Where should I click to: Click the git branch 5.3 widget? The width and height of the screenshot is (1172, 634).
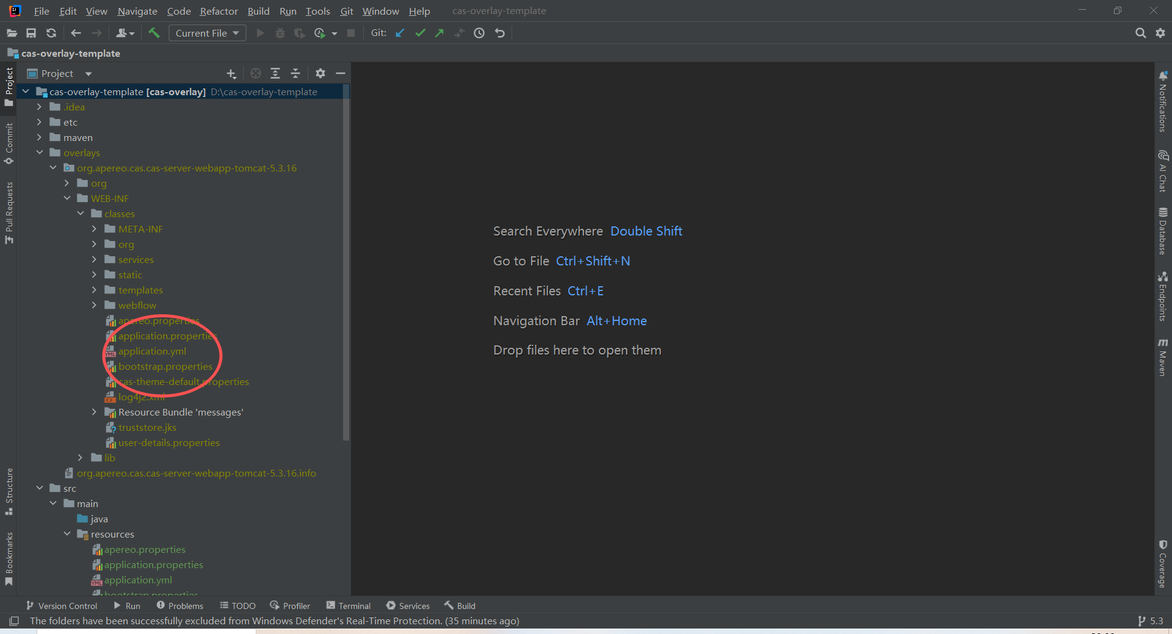pos(1151,621)
